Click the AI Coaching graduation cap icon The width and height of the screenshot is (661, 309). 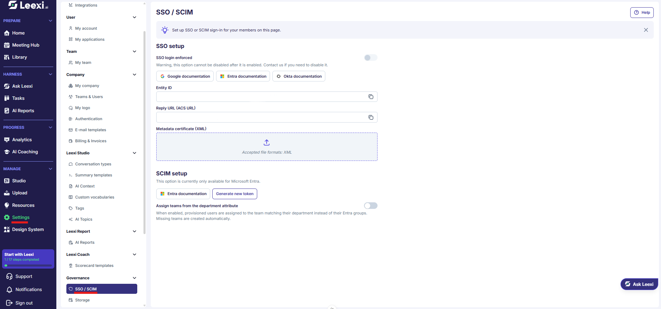coord(7,152)
